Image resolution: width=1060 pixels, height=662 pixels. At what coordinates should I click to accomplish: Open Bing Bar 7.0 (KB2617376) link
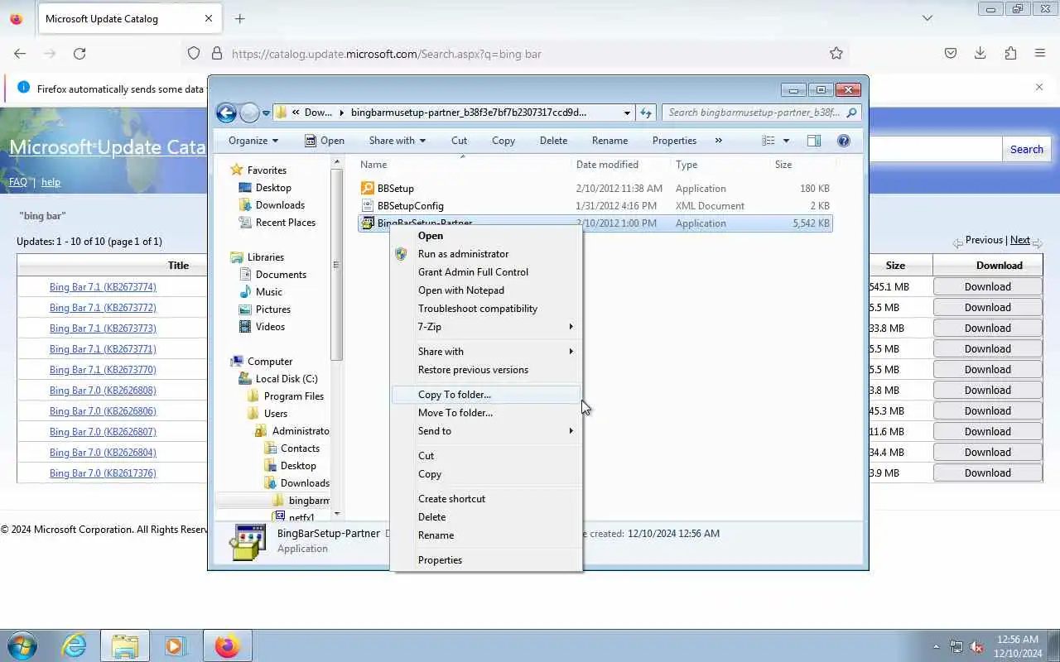(x=103, y=473)
